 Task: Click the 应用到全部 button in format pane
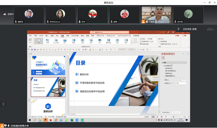[166, 112]
